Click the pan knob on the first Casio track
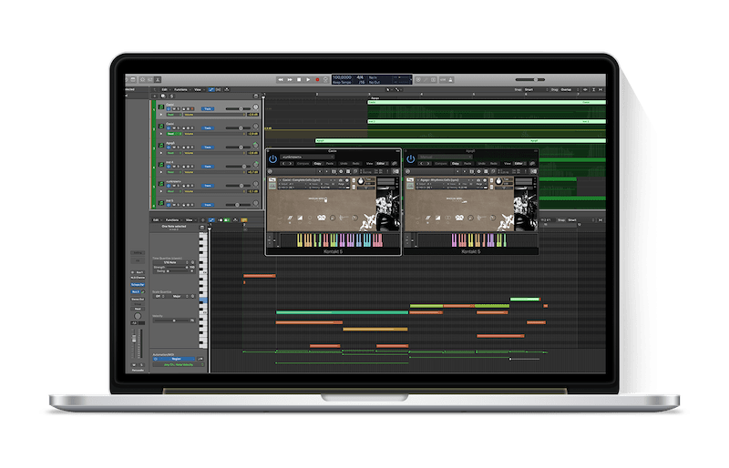Screen dimensions: 729x468 tap(255, 107)
